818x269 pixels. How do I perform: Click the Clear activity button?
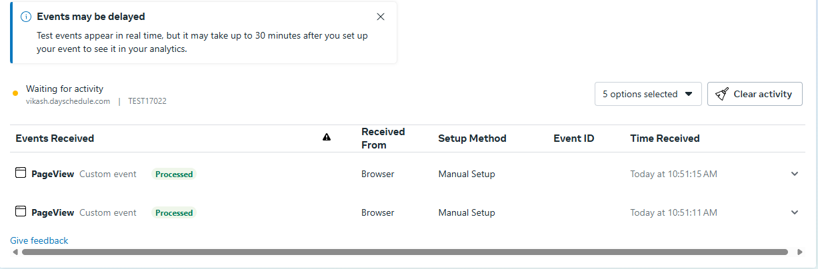click(x=755, y=94)
